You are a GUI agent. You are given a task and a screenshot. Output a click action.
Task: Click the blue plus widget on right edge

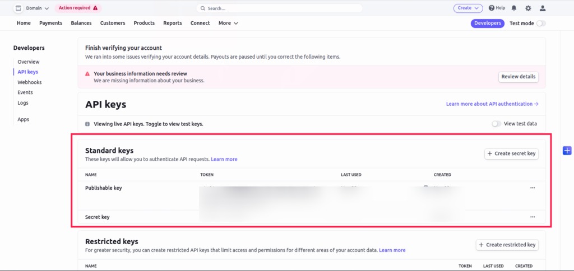(567, 151)
